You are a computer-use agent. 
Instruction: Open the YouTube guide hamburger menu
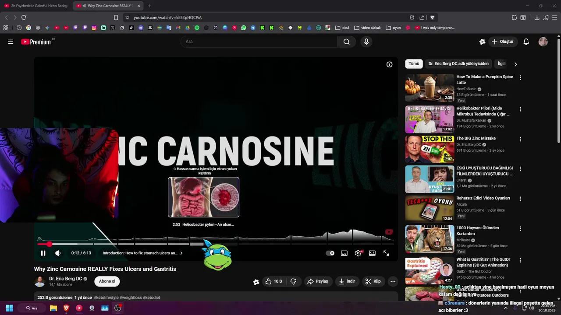point(11,42)
